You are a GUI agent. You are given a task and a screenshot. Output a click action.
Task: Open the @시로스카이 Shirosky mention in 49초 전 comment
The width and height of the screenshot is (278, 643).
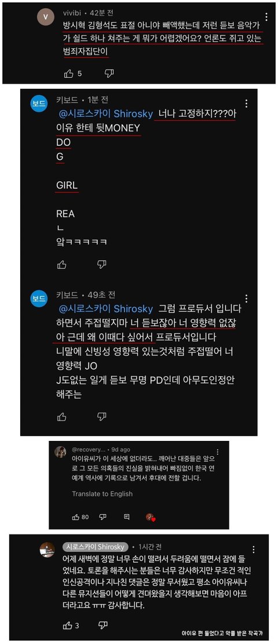click(105, 309)
